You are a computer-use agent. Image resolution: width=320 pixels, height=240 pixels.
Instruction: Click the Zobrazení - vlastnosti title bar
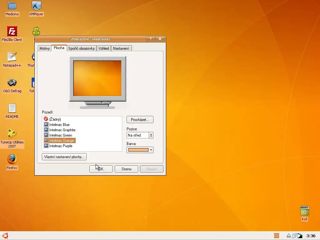point(90,39)
